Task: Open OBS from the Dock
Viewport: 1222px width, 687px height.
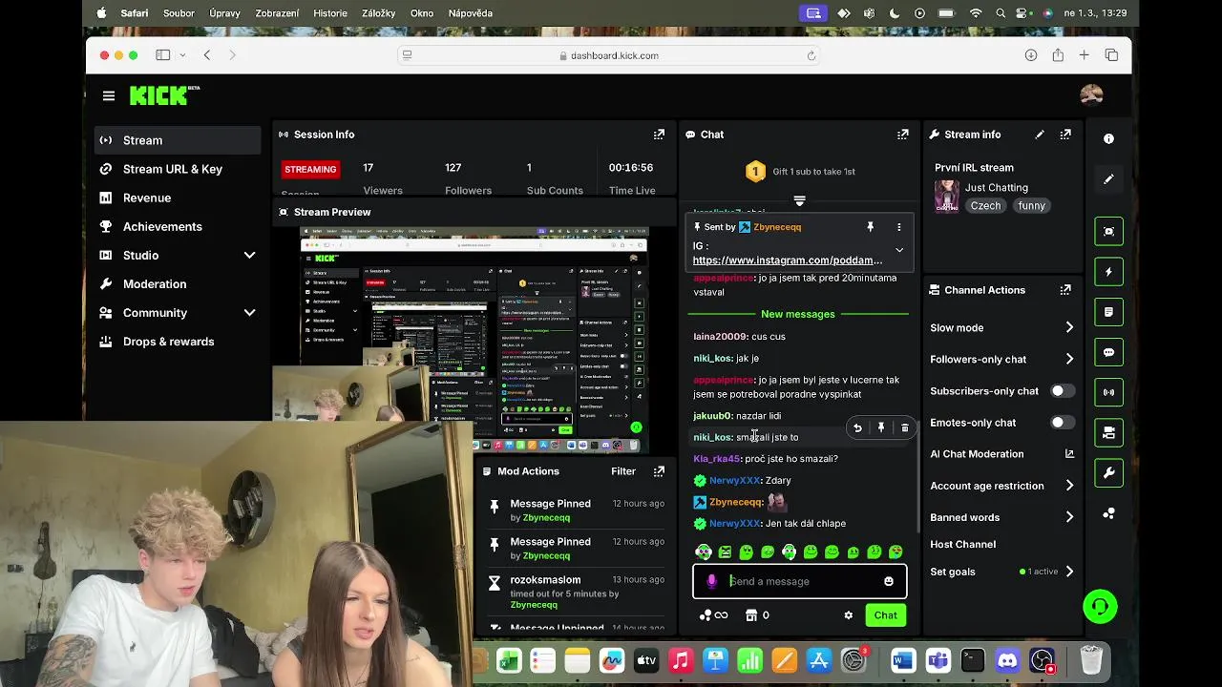Action: point(1042,659)
